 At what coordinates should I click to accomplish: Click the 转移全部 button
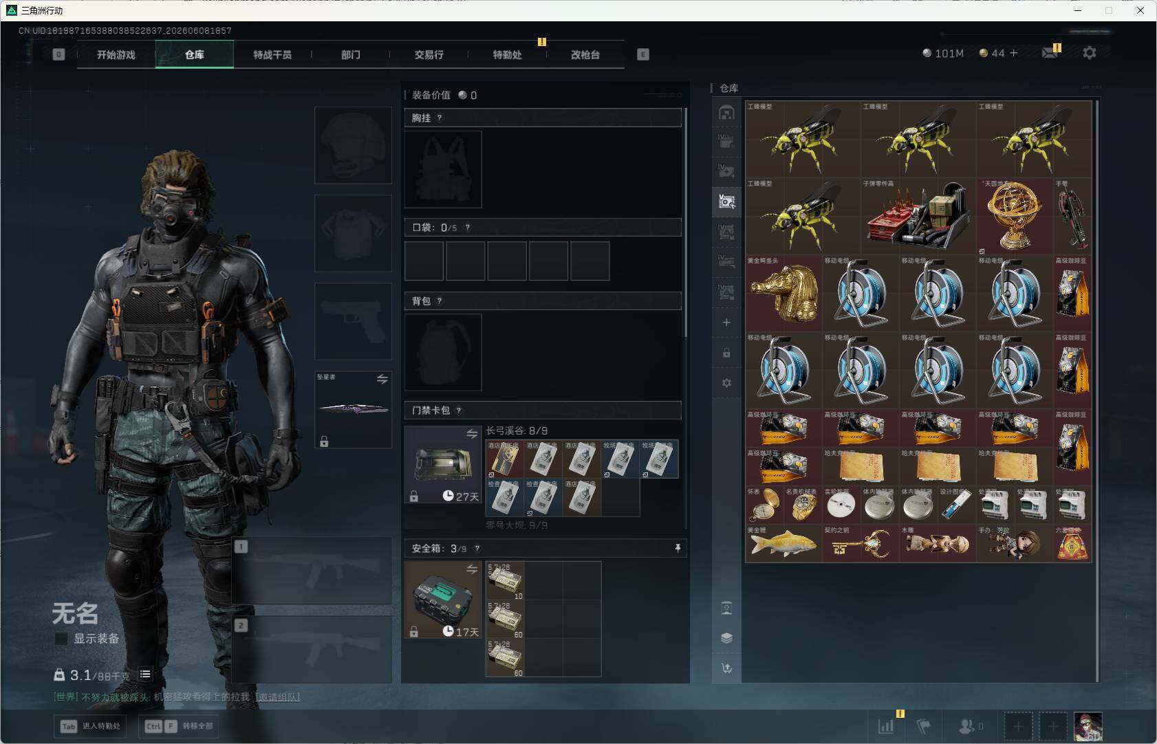[178, 726]
